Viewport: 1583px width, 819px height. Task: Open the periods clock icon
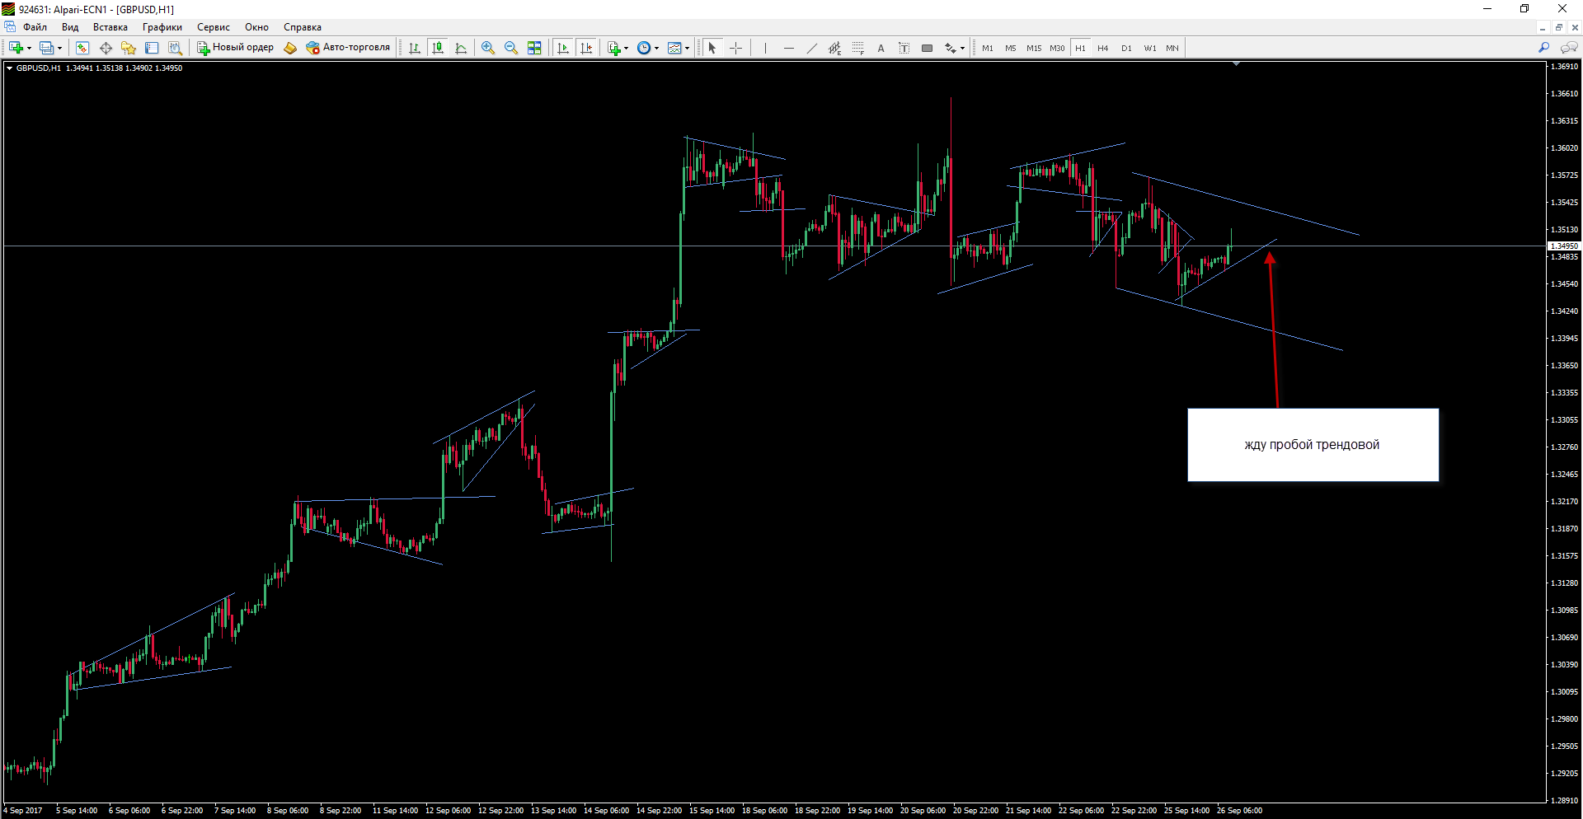(644, 48)
